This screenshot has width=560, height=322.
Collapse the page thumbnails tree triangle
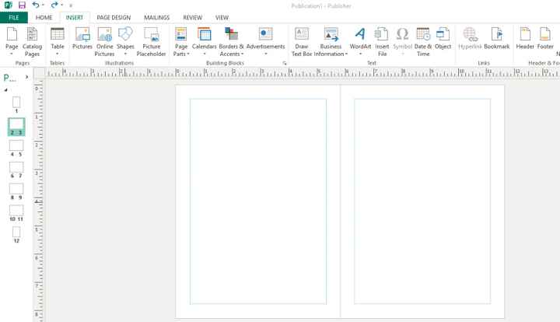tap(5, 90)
